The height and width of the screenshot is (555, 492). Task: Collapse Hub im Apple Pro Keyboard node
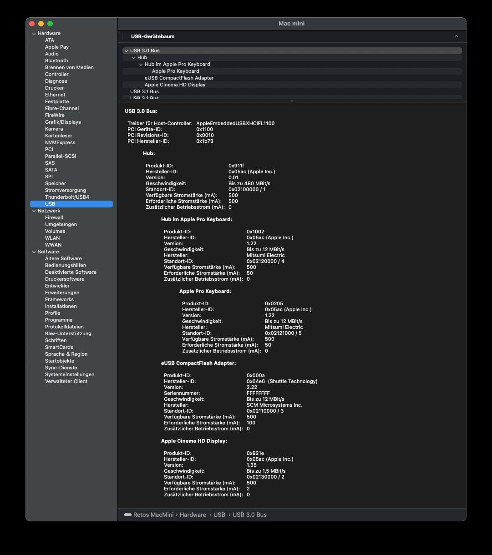pos(141,64)
